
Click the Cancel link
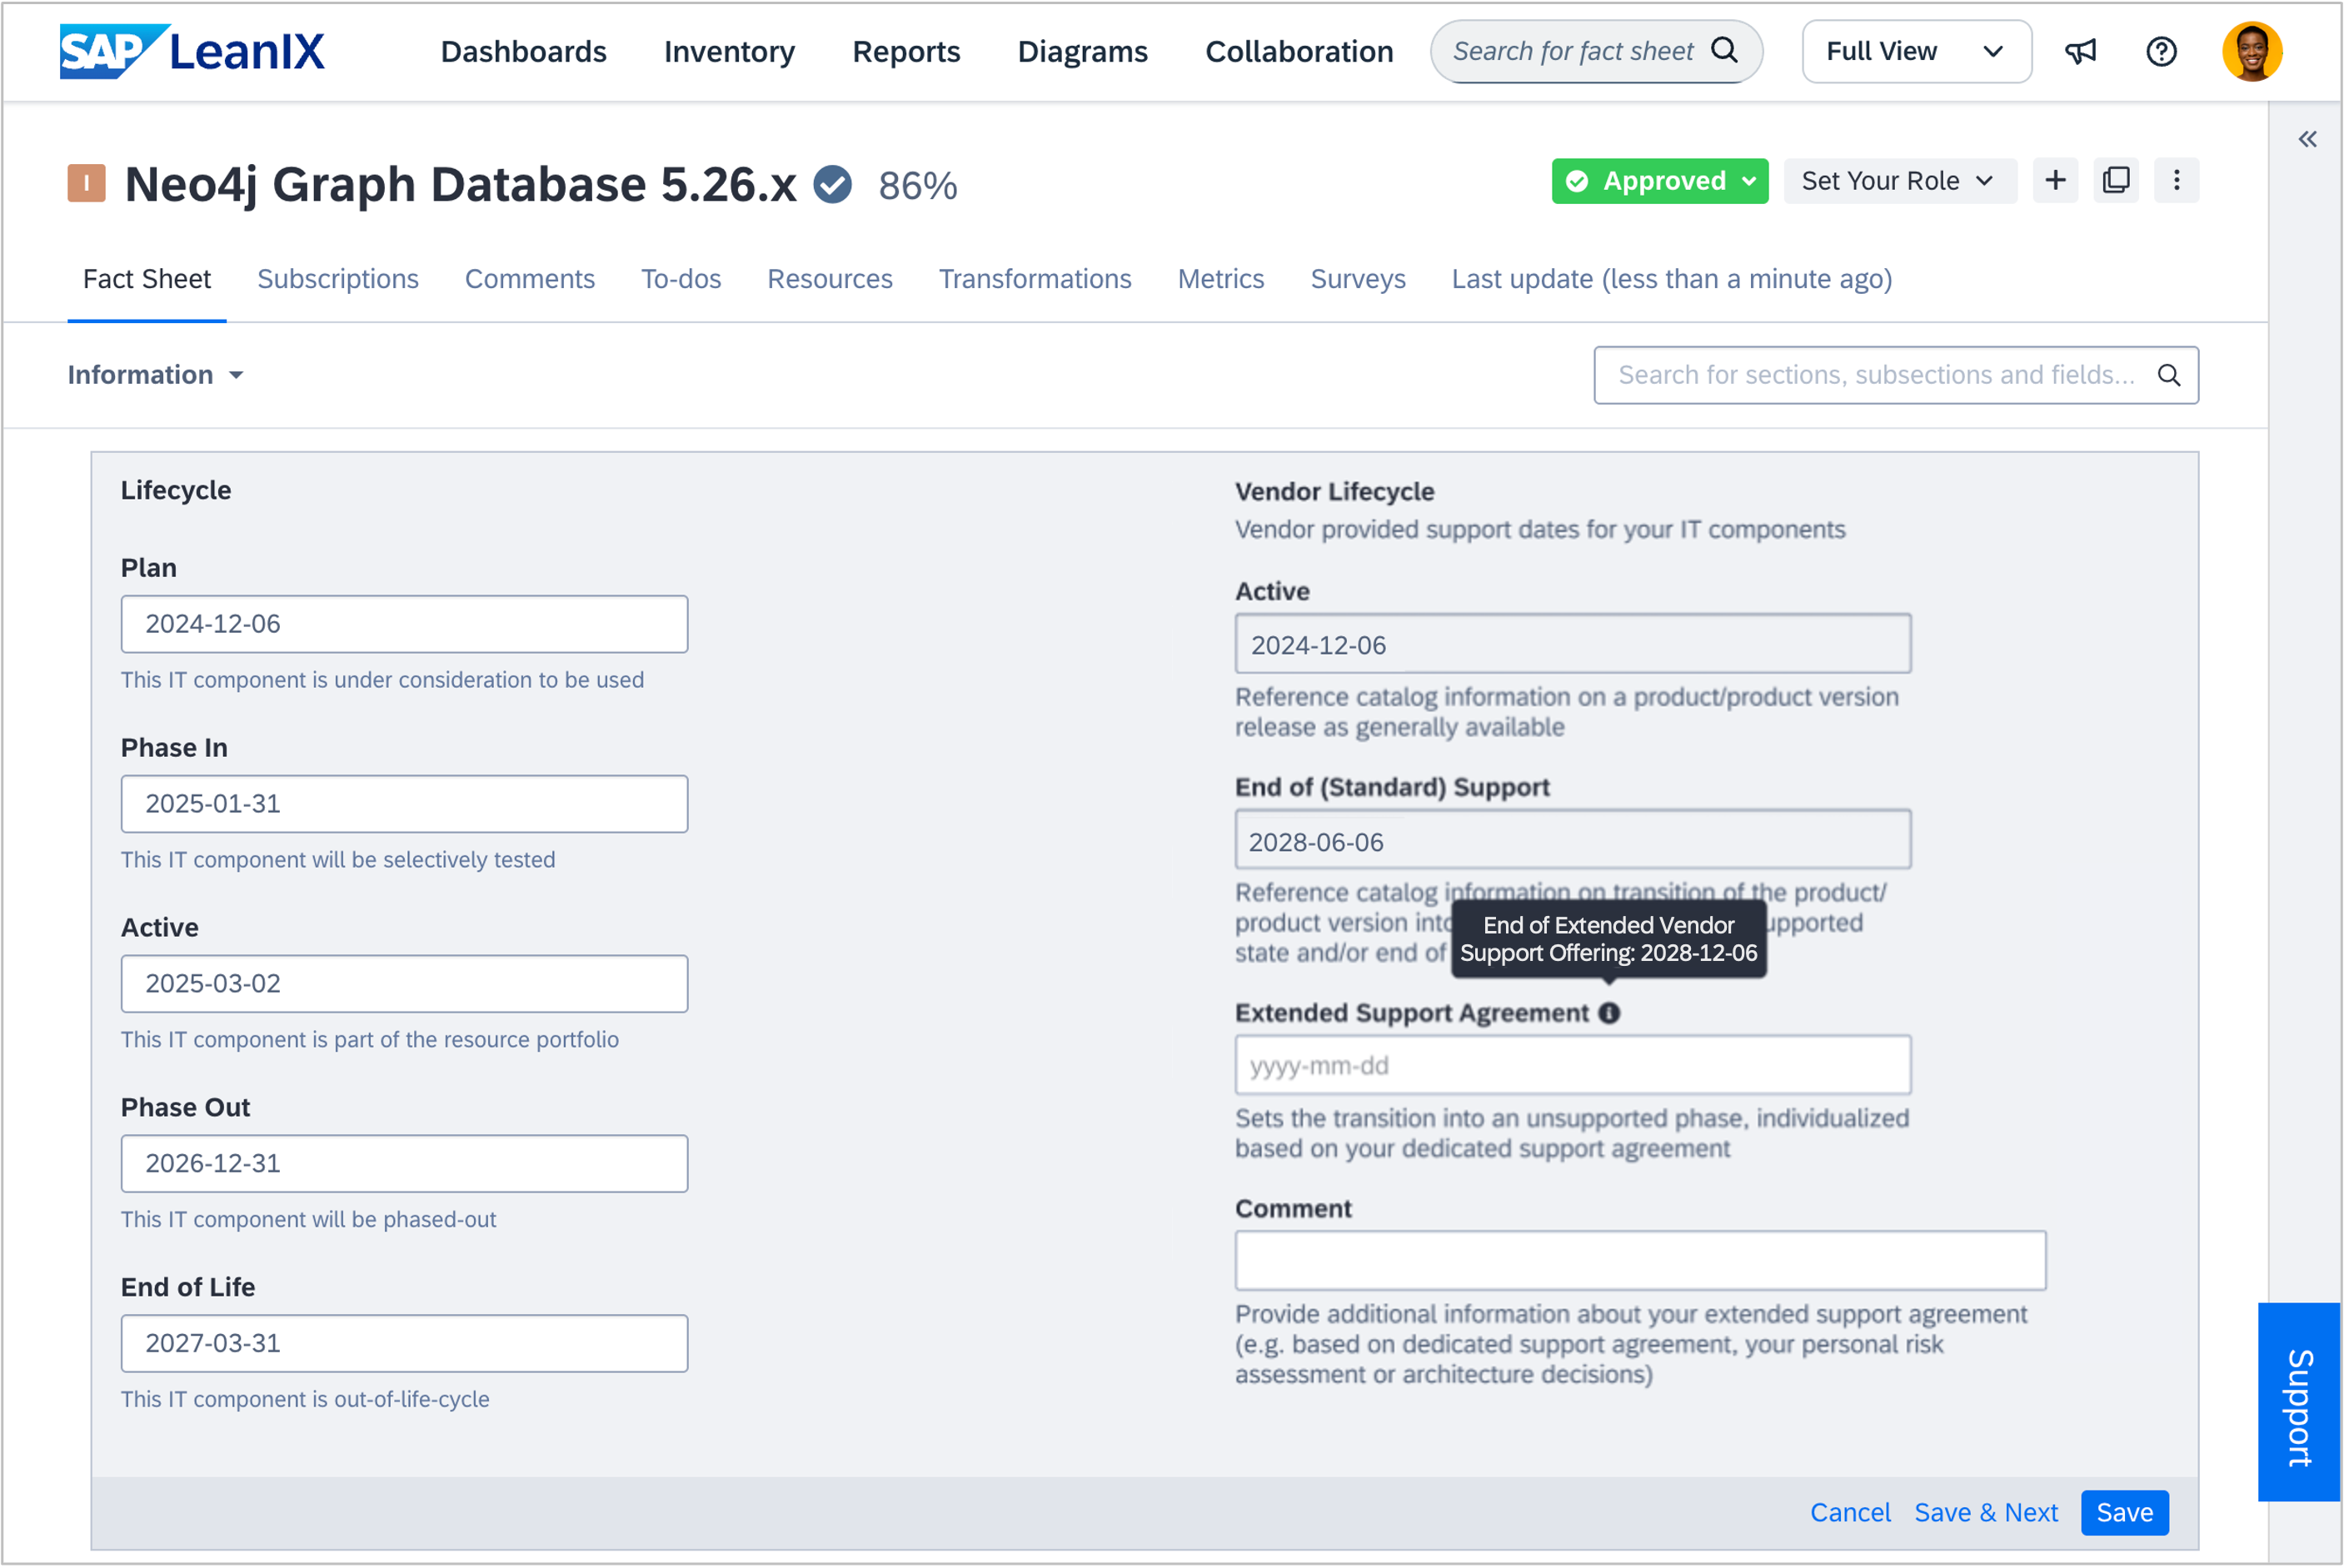[1850, 1512]
